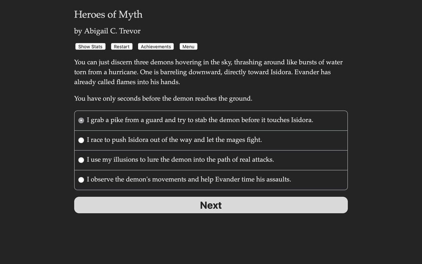Confirm your choice with the Next bar
This screenshot has width=422, height=264.
click(211, 205)
